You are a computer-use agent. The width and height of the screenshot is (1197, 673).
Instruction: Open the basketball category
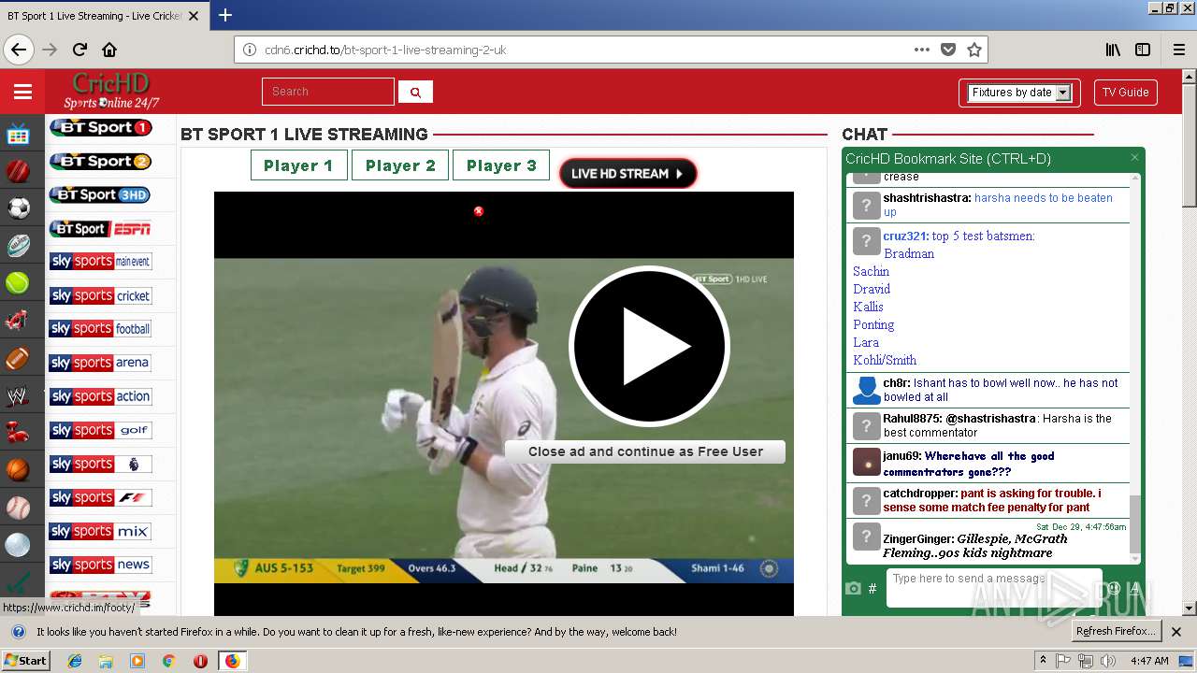tap(18, 469)
